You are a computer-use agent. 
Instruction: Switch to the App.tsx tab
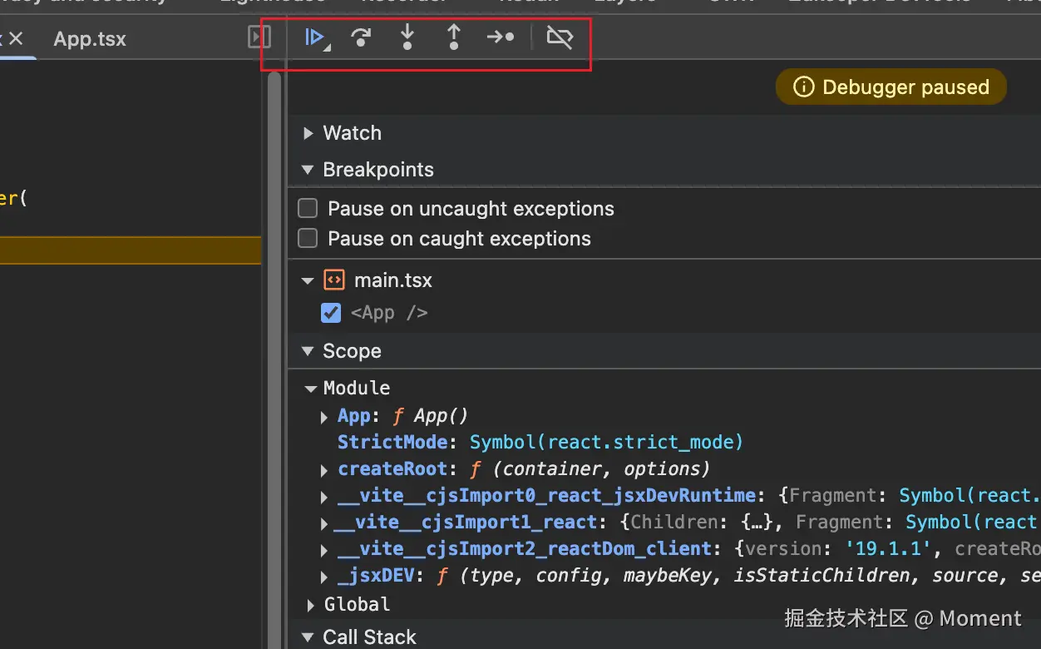click(90, 39)
